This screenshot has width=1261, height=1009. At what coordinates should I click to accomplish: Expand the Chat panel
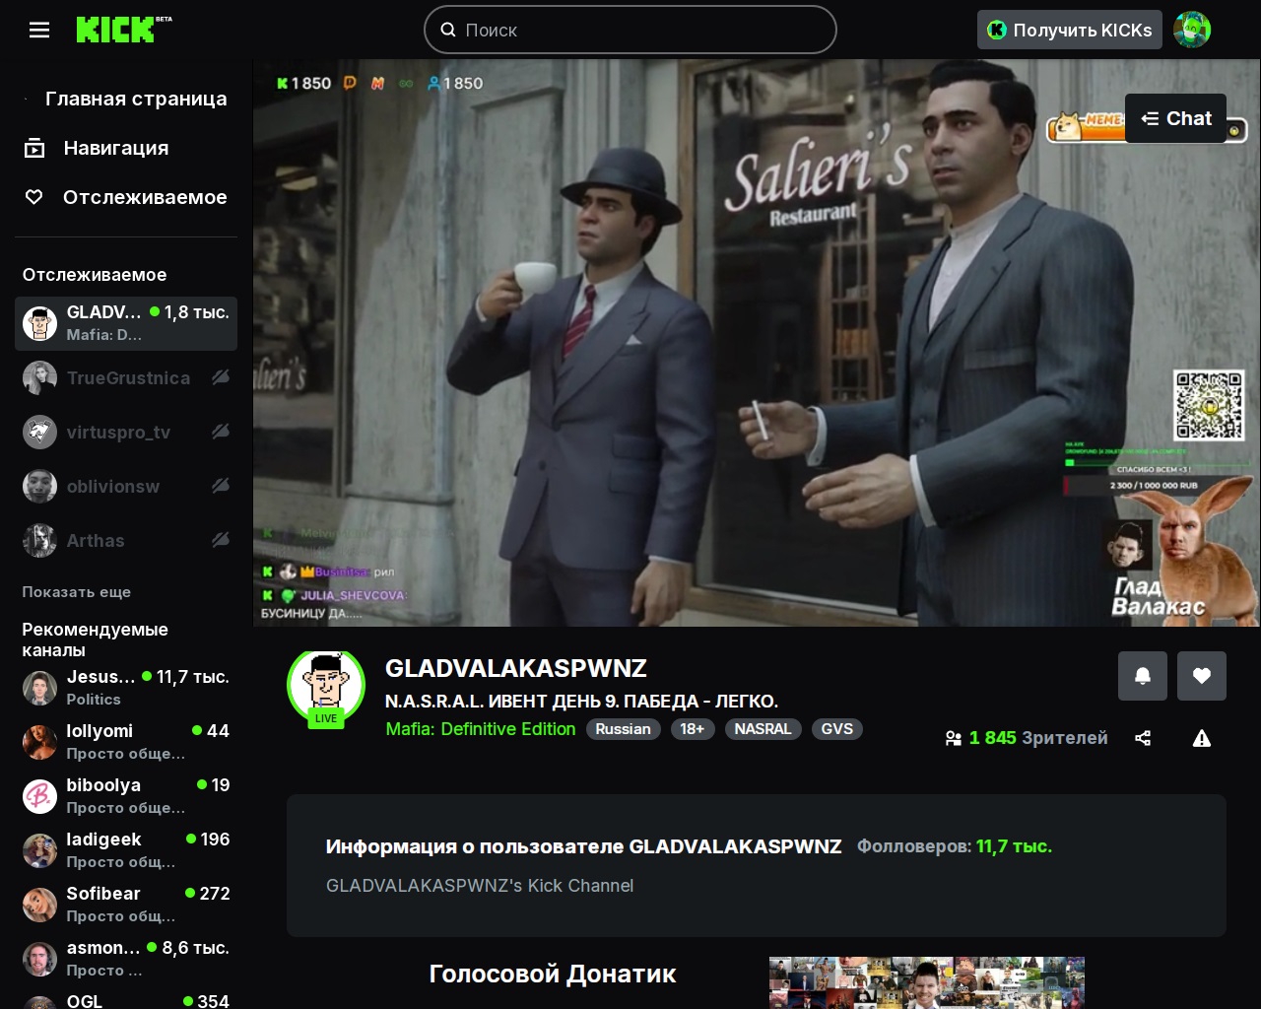(1175, 118)
